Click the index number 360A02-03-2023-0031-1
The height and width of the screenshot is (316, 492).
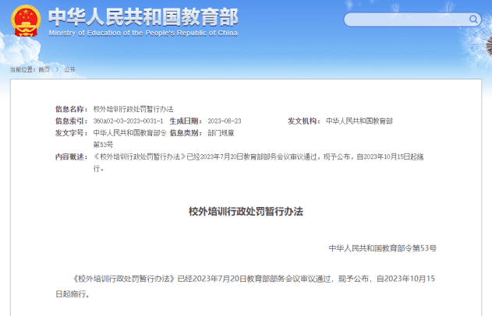[128, 121]
